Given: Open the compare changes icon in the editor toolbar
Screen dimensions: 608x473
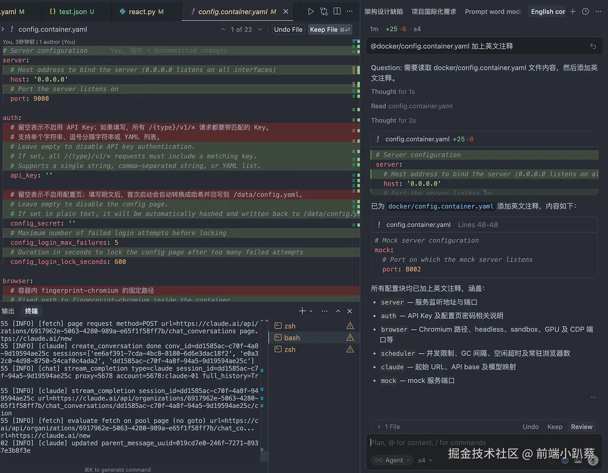Looking at the screenshot, I should pos(324,11).
